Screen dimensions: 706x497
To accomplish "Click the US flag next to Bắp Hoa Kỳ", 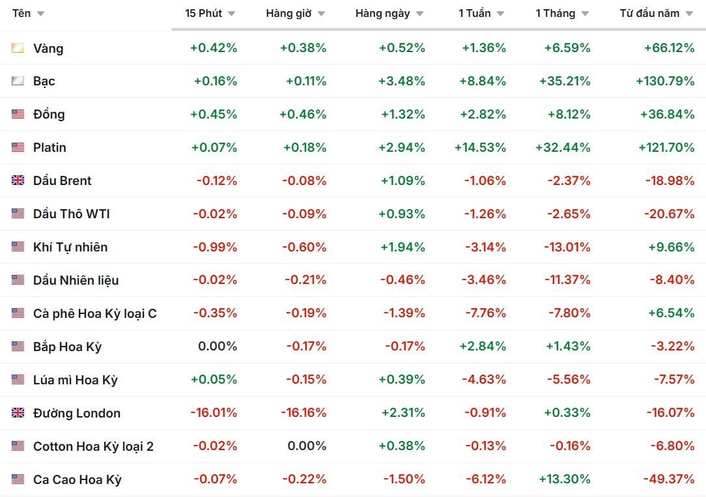I will 18,347.
